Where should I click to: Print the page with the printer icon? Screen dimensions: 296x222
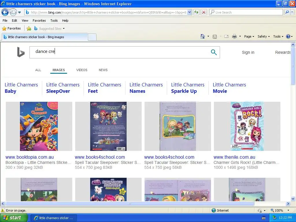coord(234,37)
